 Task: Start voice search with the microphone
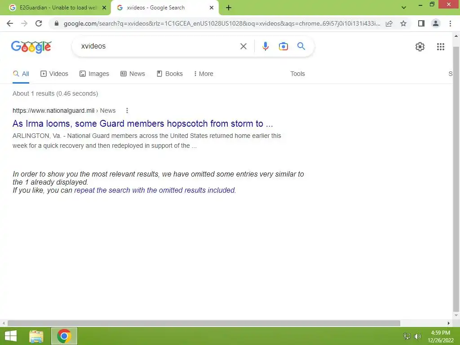click(x=265, y=46)
